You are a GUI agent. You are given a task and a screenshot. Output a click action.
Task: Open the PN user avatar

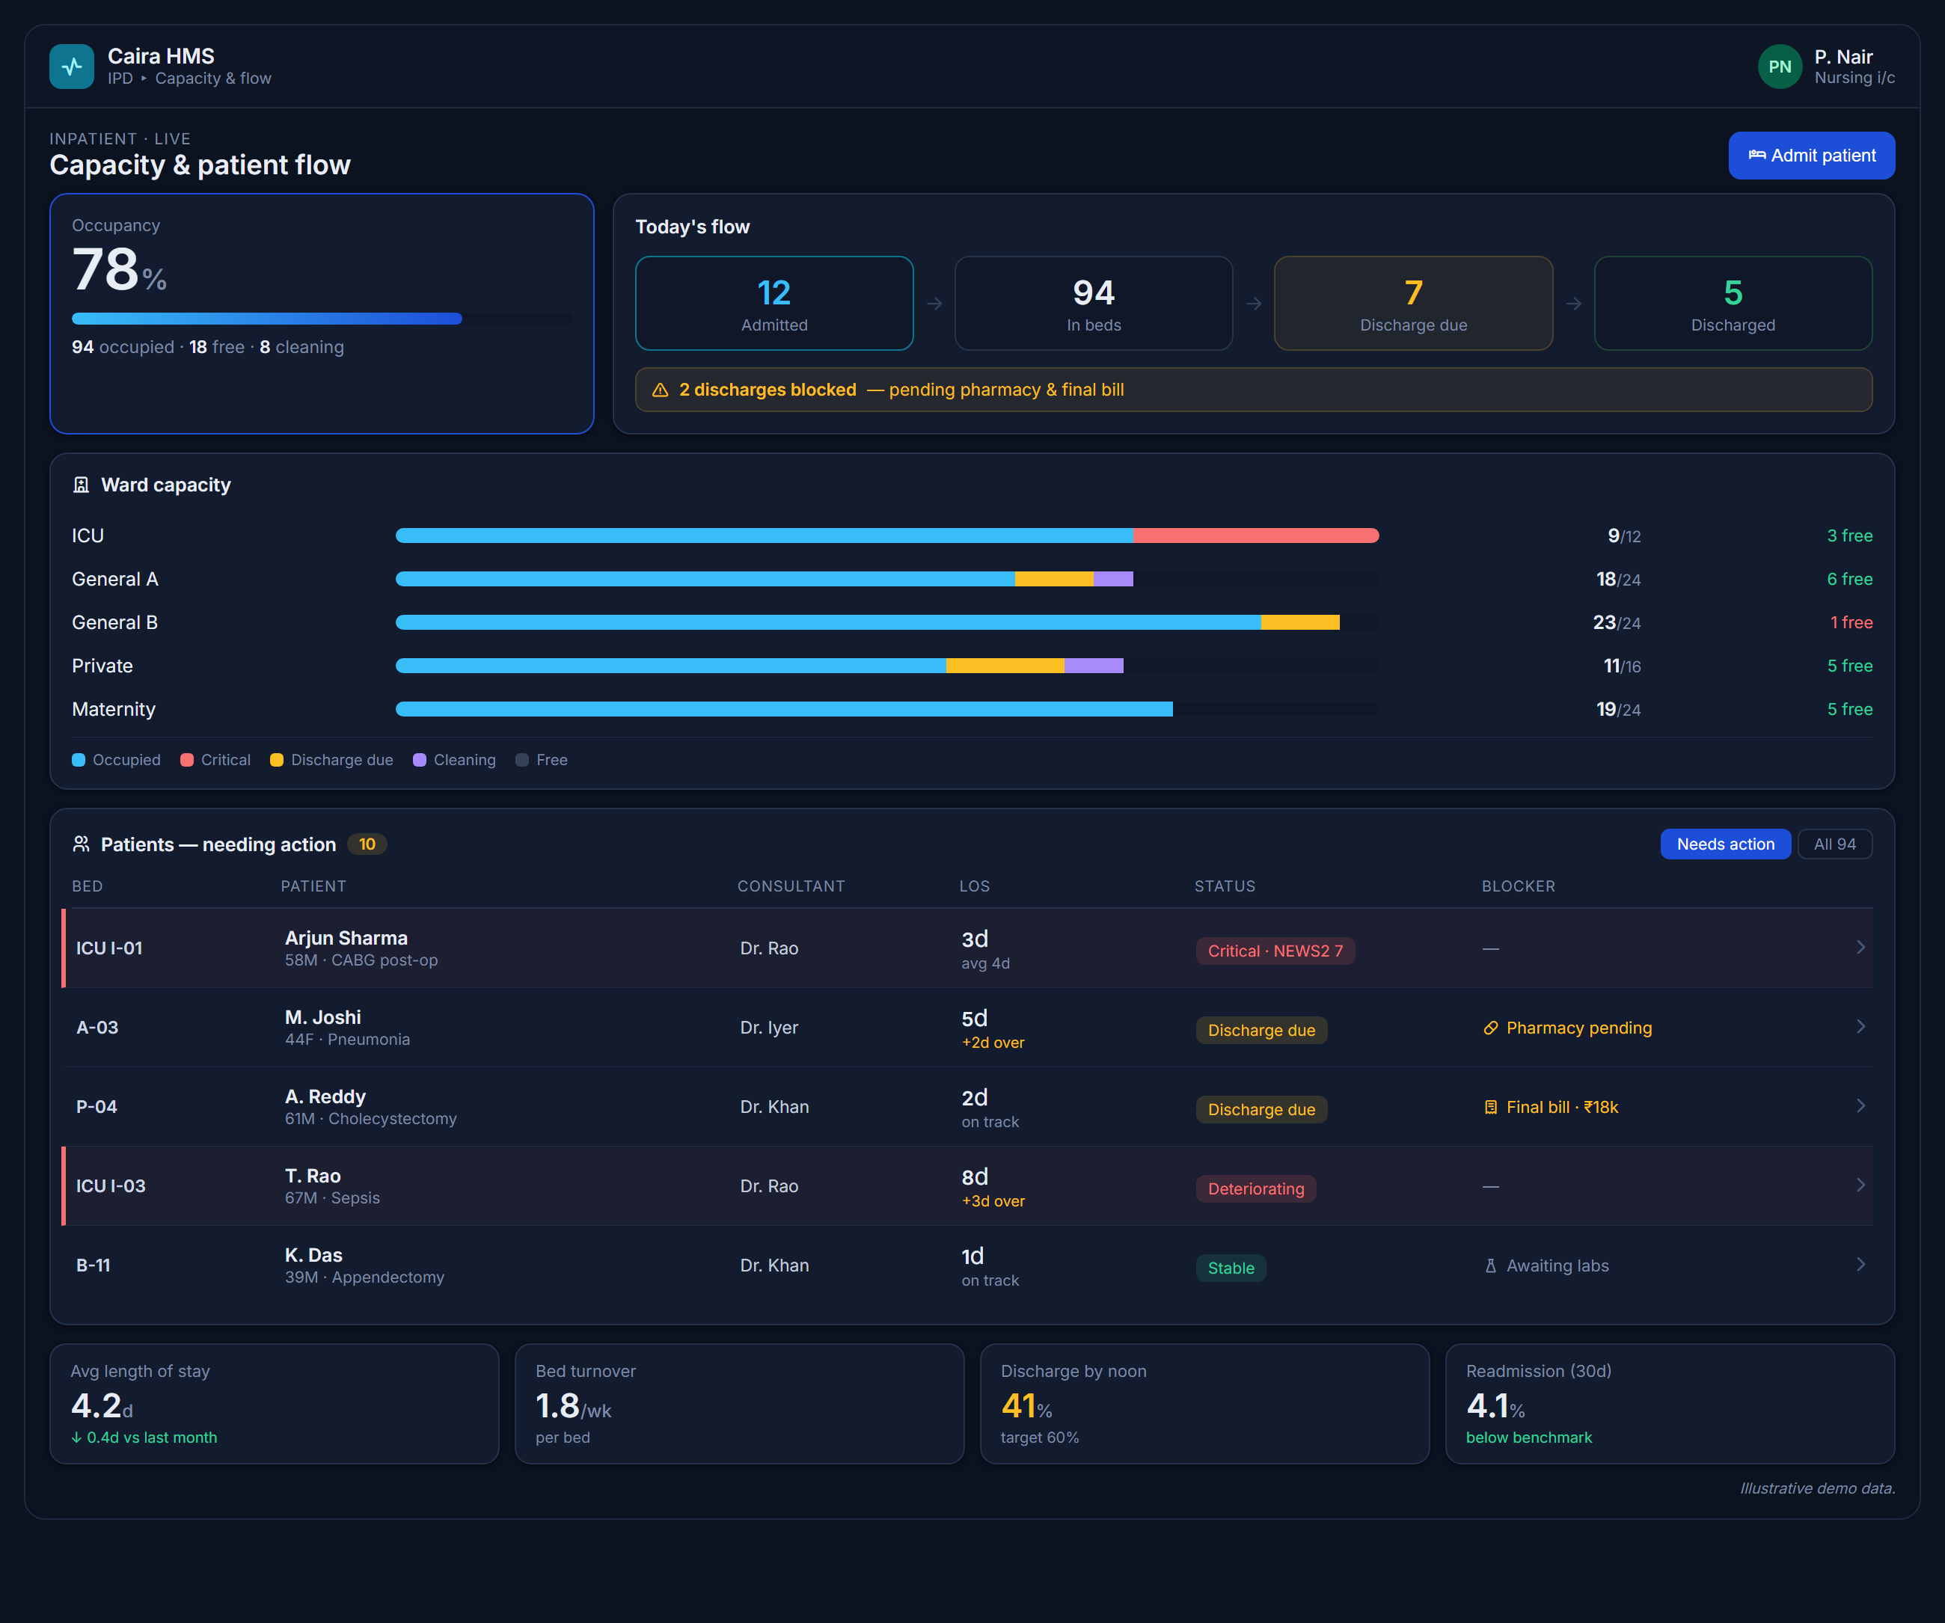pos(1779,67)
